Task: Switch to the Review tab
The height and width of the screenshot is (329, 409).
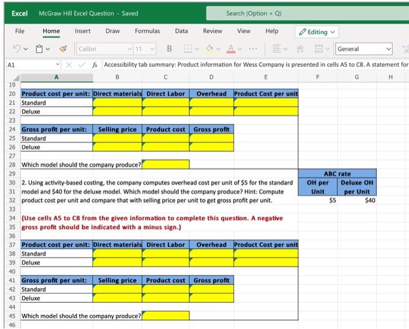Action: (x=213, y=31)
